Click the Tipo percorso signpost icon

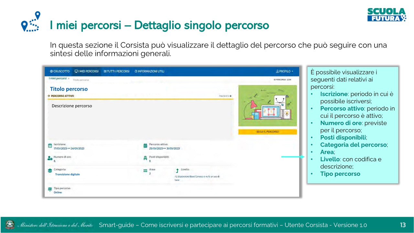[x=50, y=190]
